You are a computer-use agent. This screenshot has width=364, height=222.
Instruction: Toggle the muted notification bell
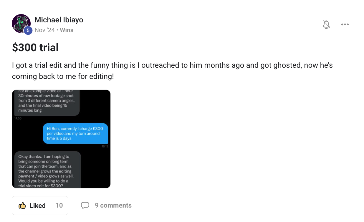click(326, 24)
